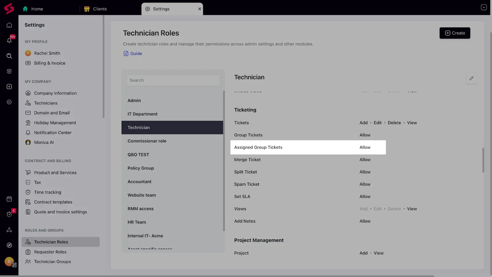Switch to the Home tab
Screen dimensions: 492x277
point(37,9)
